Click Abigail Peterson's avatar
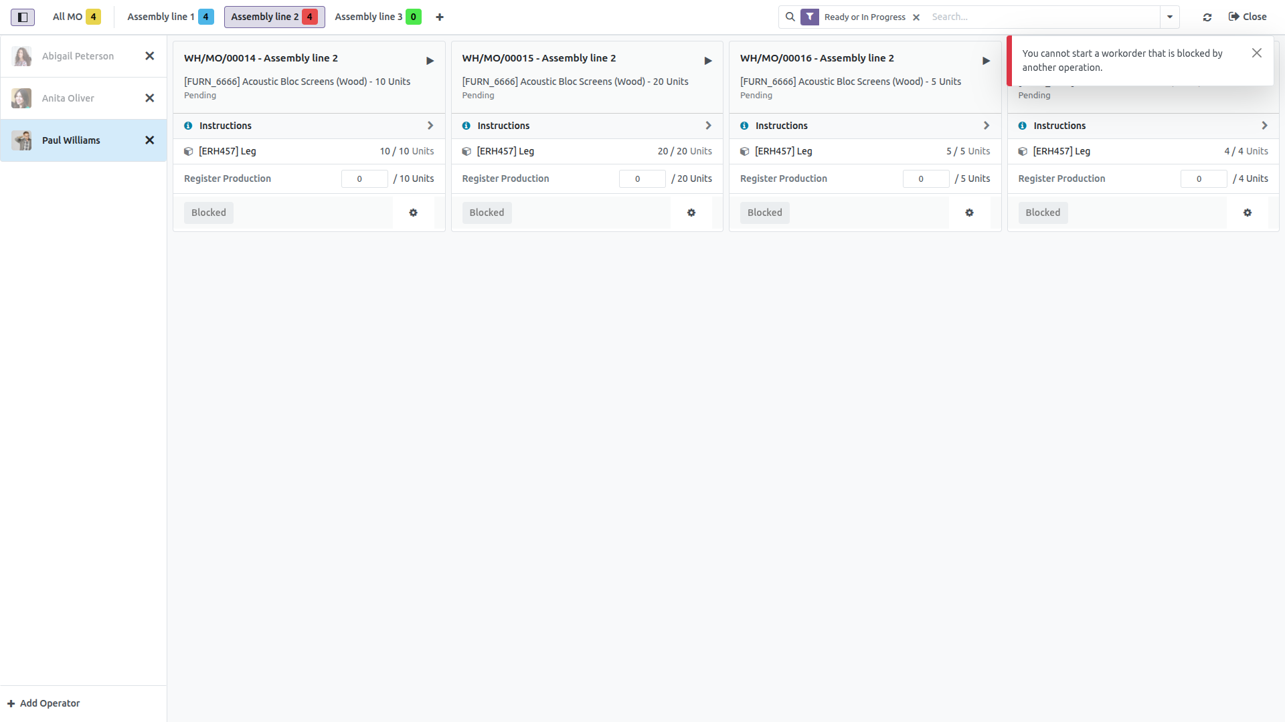Image resolution: width=1285 pixels, height=722 pixels. pos(21,56)
